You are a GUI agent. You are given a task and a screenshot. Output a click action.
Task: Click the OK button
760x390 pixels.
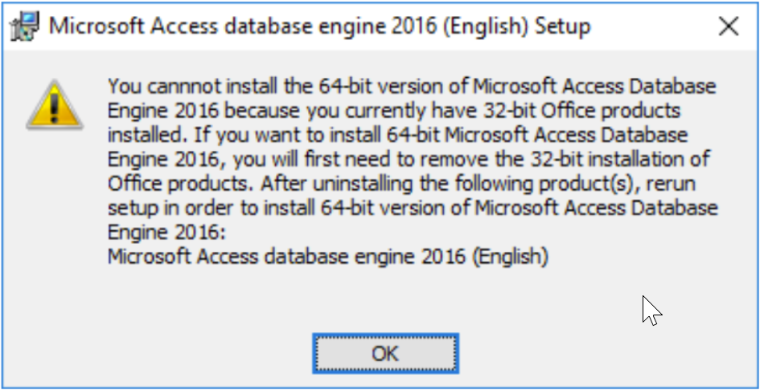tap(386, 354)
